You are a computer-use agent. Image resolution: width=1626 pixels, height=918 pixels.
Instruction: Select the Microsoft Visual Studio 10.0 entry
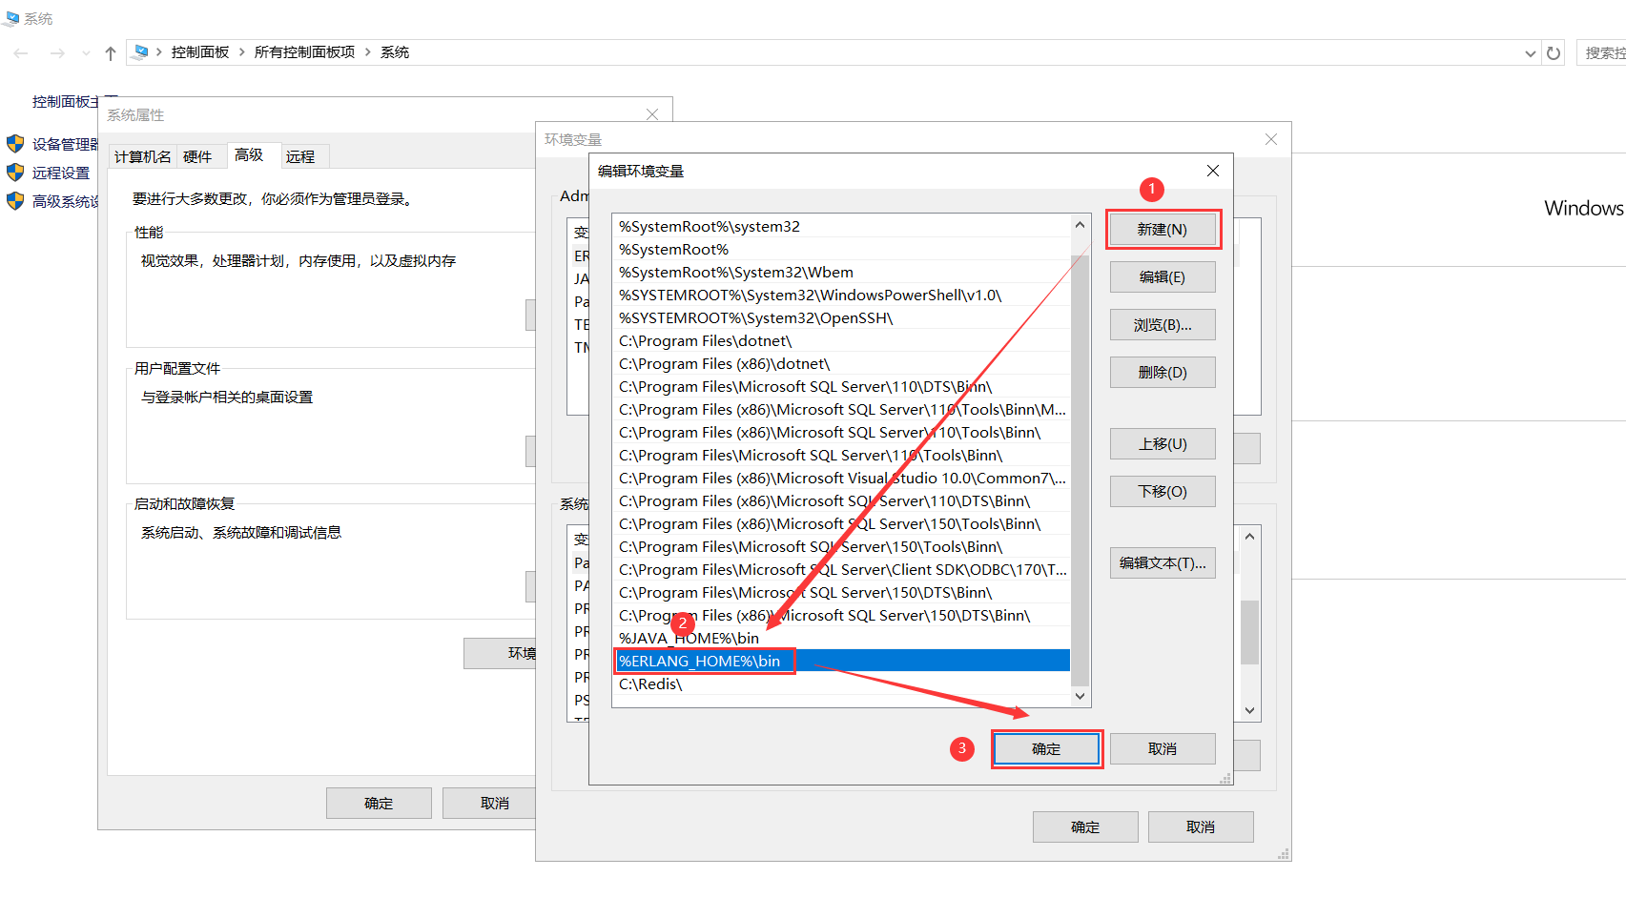point(841,479)
